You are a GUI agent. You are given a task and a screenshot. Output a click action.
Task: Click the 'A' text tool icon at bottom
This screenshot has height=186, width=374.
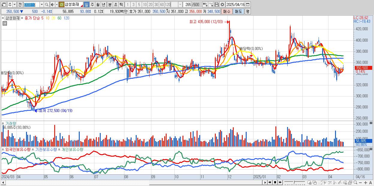pos(370,182)
